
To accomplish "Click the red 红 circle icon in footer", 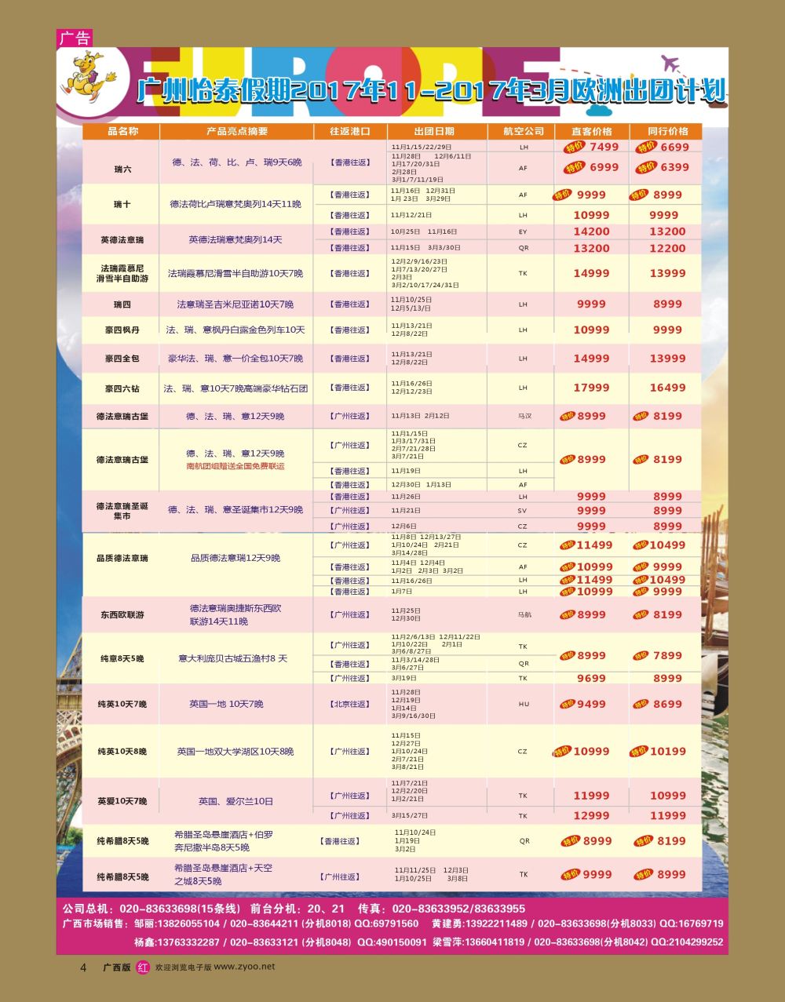I will 143,967.
